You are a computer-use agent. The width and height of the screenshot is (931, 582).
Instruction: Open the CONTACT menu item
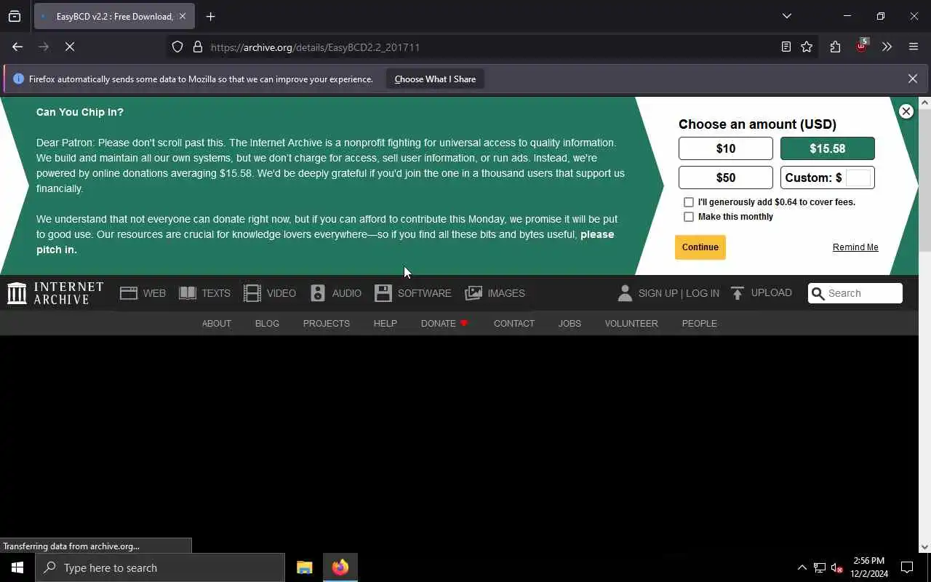[514, 324]
